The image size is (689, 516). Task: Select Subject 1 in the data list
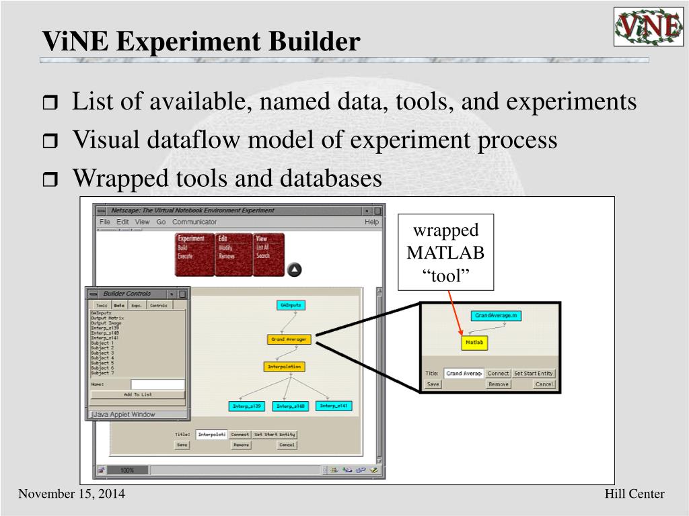[x=102, y=343]
